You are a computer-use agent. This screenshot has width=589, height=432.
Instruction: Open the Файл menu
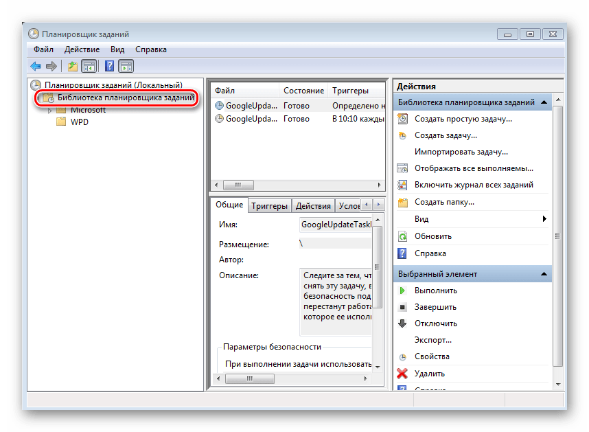(x=43, y=49)
